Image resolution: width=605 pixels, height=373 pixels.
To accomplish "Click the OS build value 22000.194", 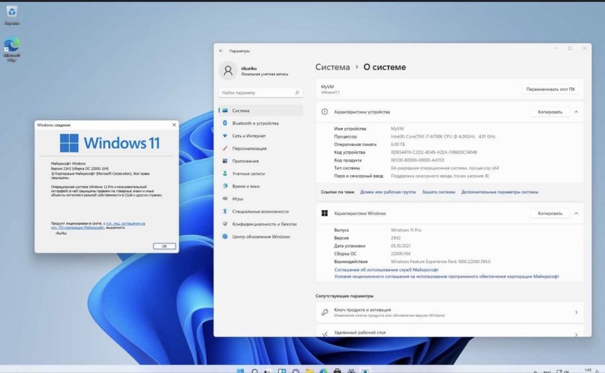I will point(401,254).
